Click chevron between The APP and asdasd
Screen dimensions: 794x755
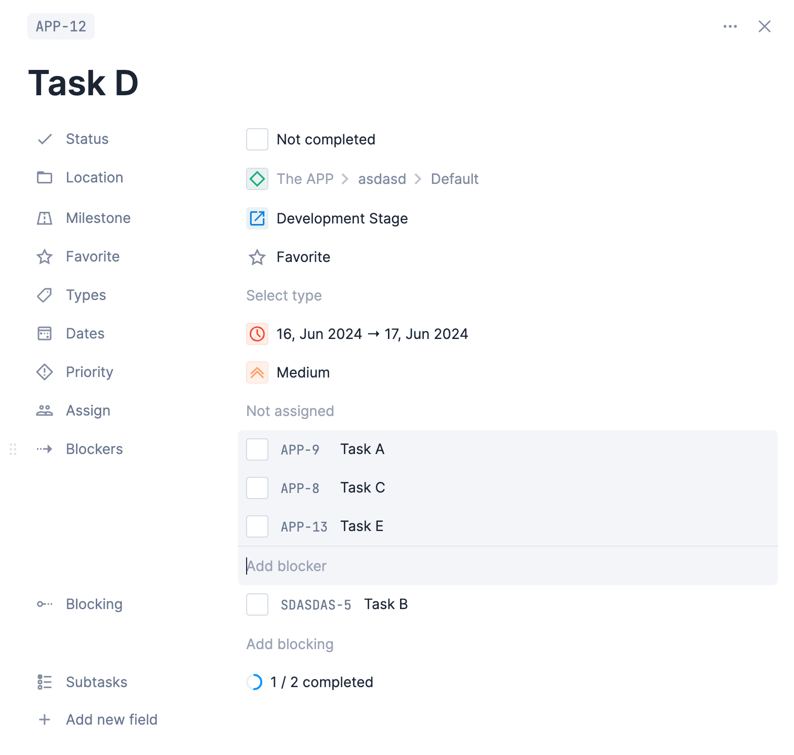coord(345,179)
